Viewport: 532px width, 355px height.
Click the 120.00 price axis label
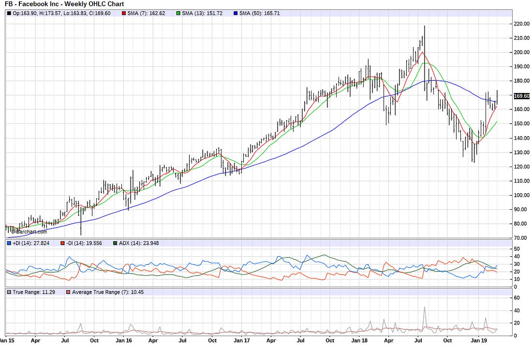pos(521,167)
